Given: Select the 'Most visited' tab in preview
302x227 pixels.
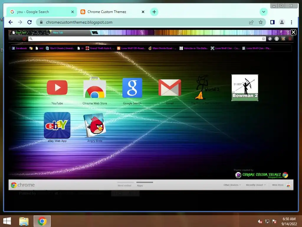Looking at the screenshot, I should click(x=125, y=186).
